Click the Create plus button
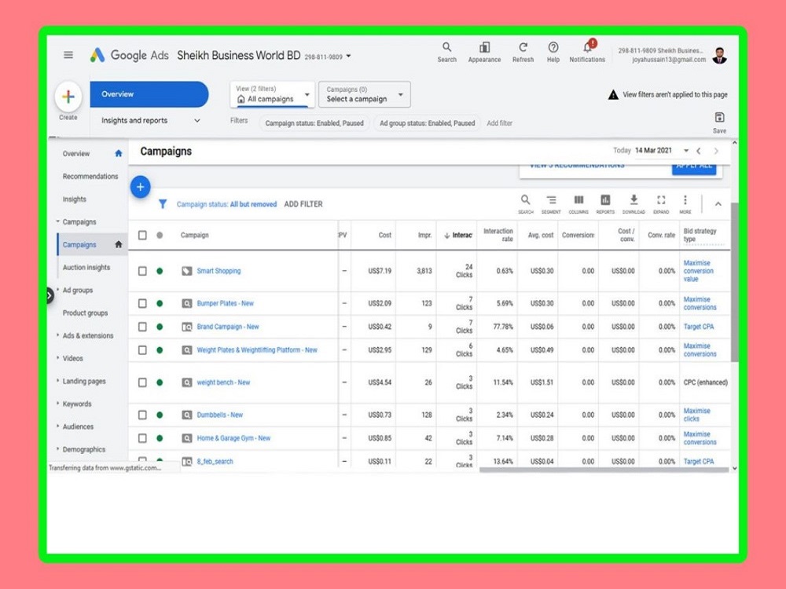 pos(68,97)
